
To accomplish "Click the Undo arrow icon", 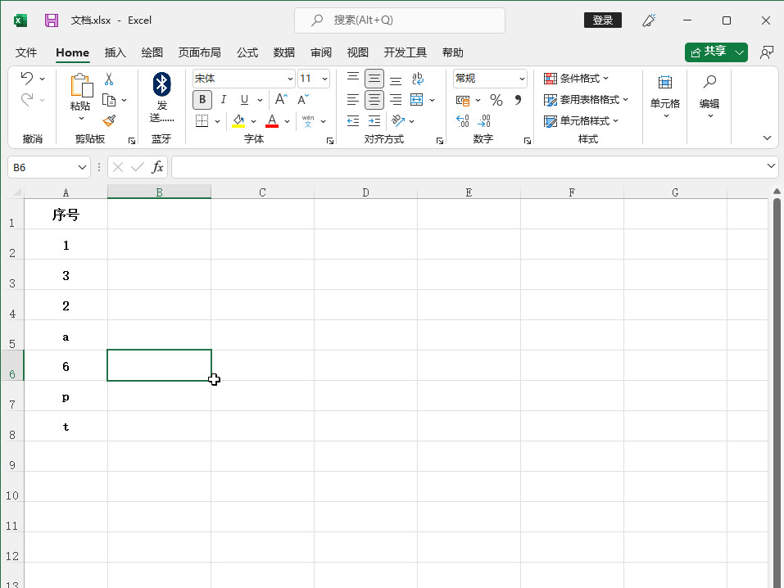I will [27, 78].
